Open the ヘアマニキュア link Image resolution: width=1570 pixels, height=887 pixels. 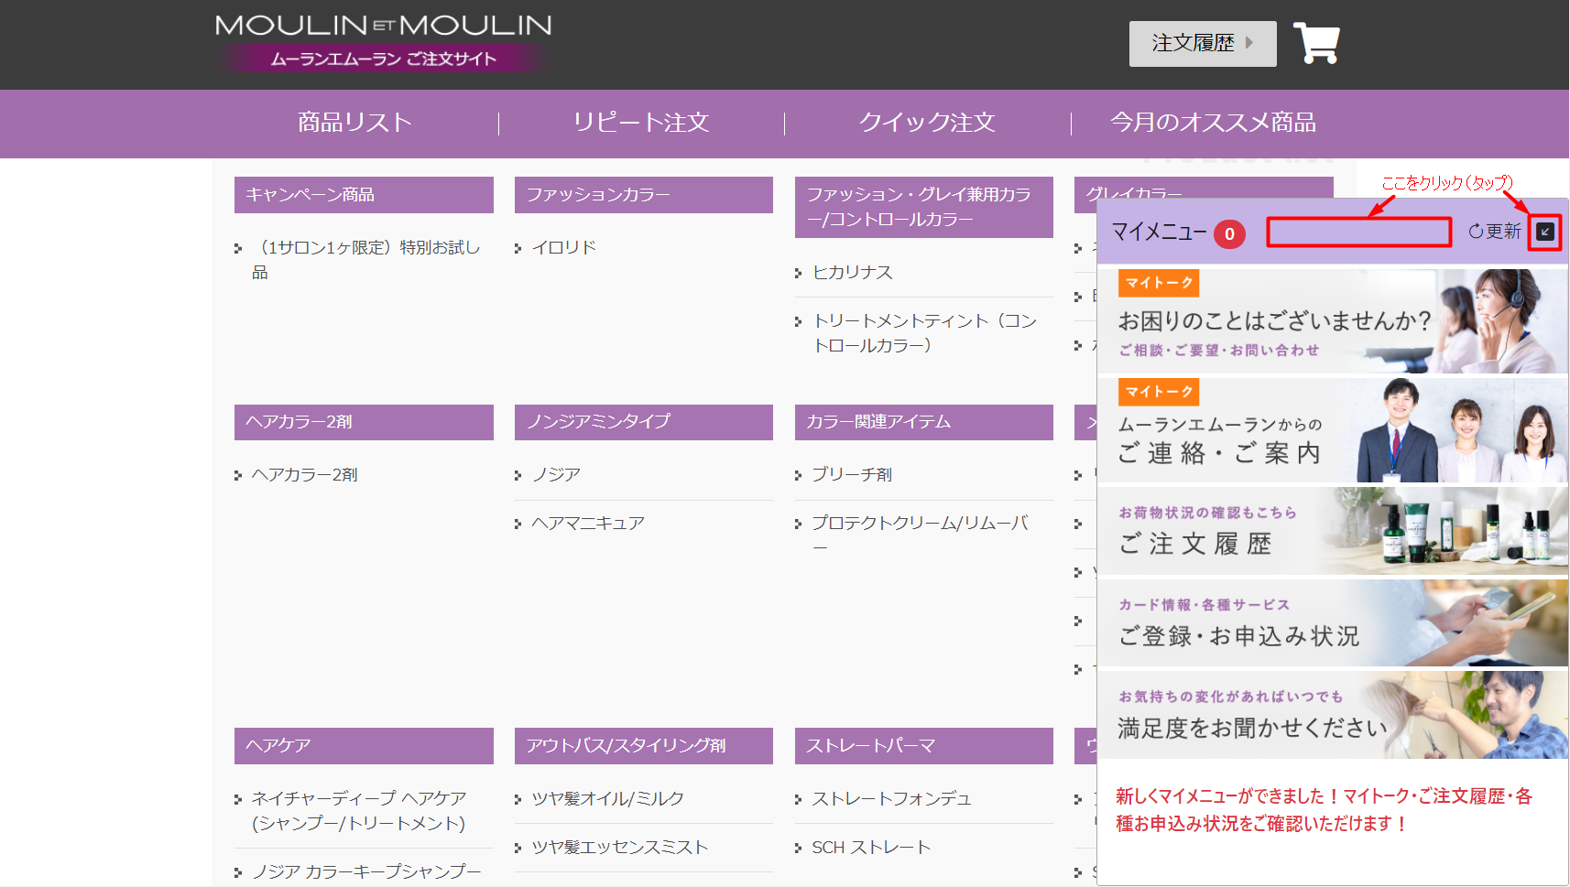[x=588, y=524]
